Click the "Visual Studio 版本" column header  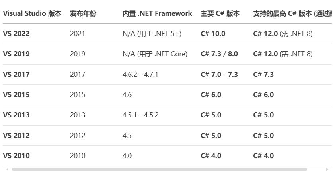pos(32,13)
